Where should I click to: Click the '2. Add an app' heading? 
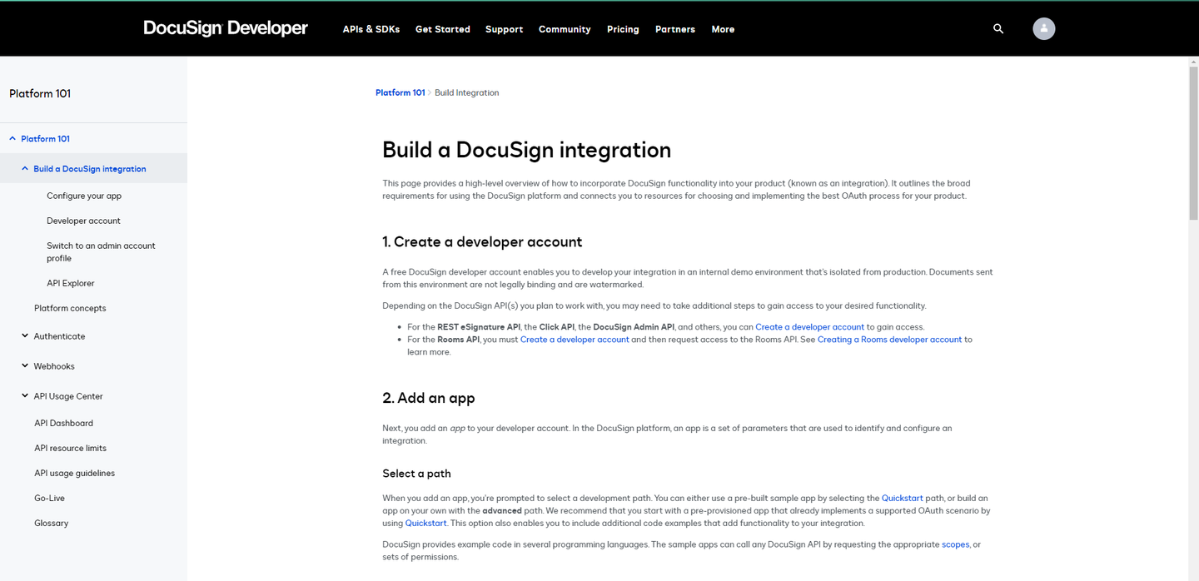429,398
